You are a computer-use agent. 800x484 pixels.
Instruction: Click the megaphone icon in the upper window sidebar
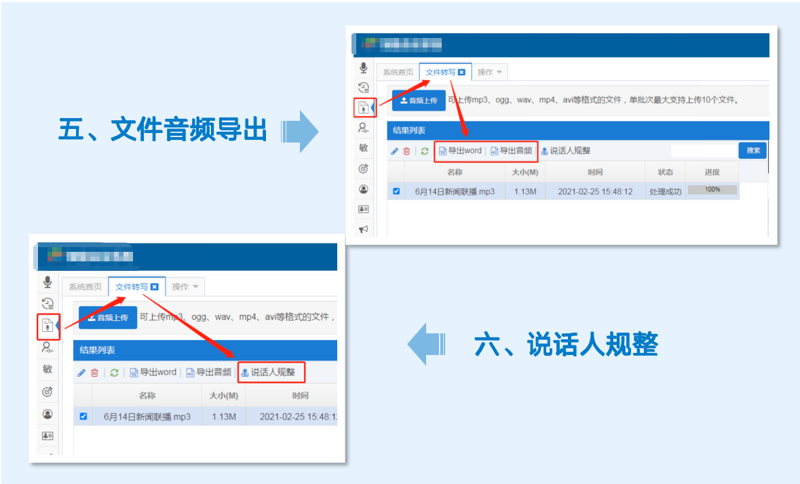364,229
